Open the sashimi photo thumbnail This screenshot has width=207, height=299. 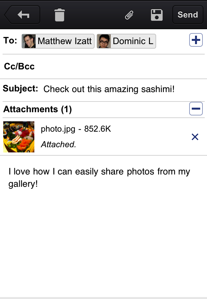pos(19,137)
